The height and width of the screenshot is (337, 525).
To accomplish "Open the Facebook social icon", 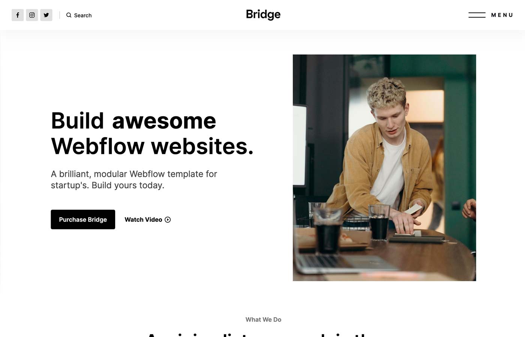I will click(18, 15).
